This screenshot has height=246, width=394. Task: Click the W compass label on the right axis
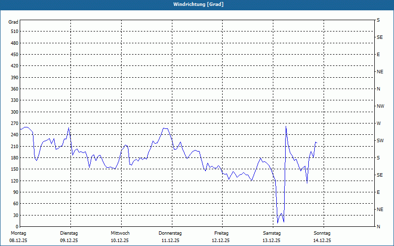(x=379, y=123)
